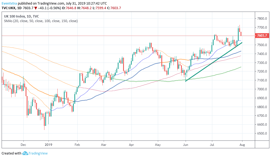Screen dimensions: 271x158
Task: Click the low value L:7599.4
Action: click(x=99, y=8)
